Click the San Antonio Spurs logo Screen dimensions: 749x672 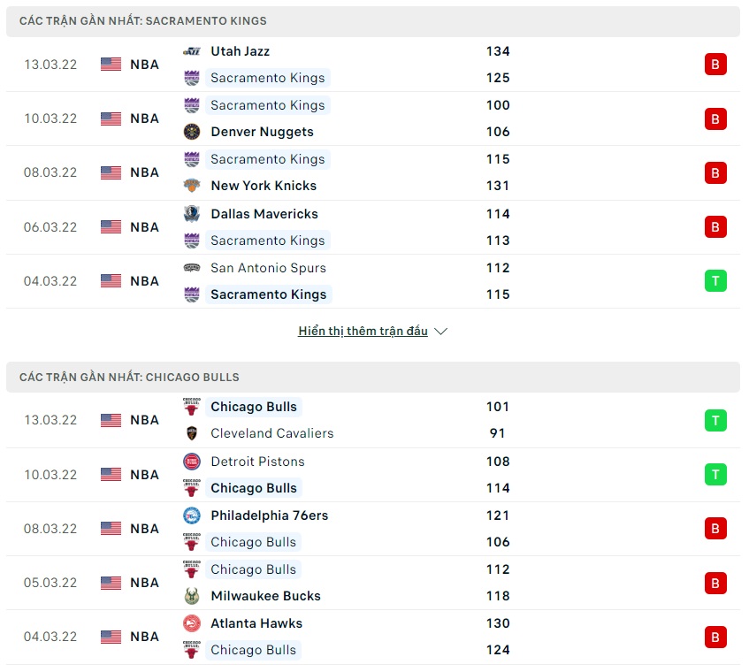191,268
